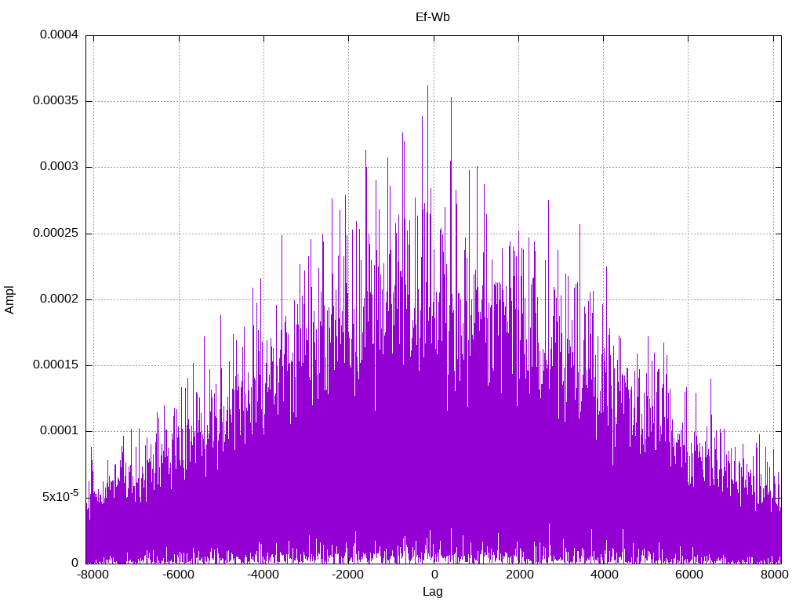The image size is (803, 602).
Task: Click the Lag x-axis label
Action: (433, 592)
